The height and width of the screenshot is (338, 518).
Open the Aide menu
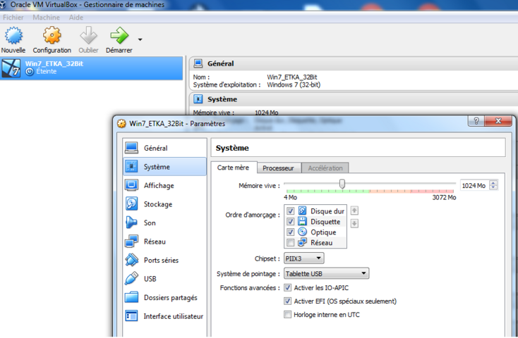(x=76, y=18)
